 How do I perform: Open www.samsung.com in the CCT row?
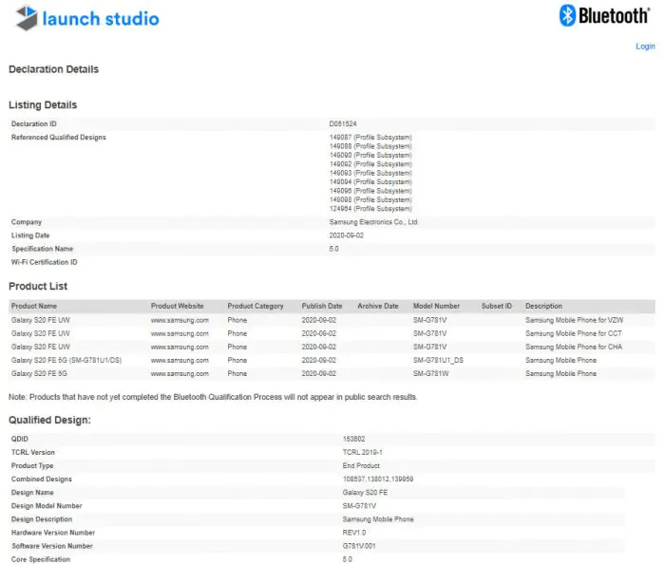point(180,333)
